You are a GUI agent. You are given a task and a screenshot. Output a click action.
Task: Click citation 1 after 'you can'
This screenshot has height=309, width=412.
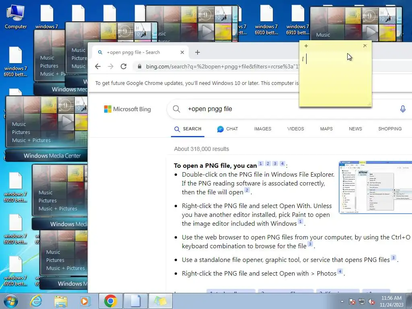[x=261, y=164]
